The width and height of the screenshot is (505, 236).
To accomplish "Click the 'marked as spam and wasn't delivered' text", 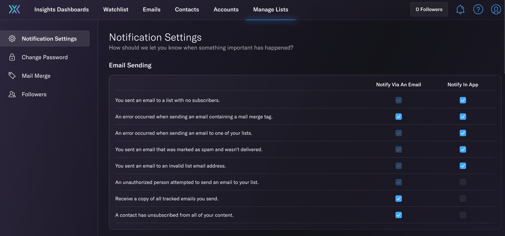I will (x=189, y=149).
